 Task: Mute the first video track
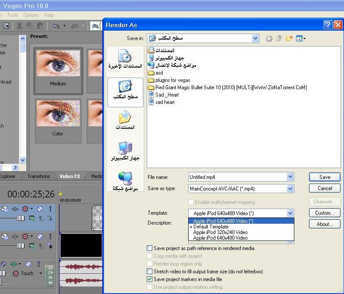click(40, 209)
